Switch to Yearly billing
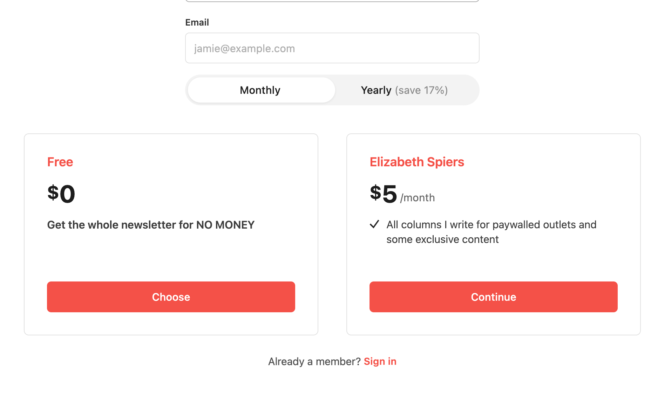This screenshot has width=671, height=397. (x=404, y=90)
